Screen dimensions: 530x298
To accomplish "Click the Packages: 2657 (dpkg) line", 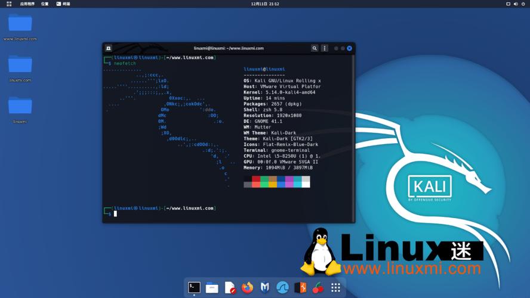I will point(272,104).
